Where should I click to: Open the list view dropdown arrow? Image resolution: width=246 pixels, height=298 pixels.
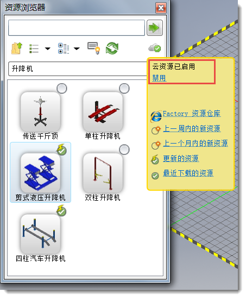[47, 49]
